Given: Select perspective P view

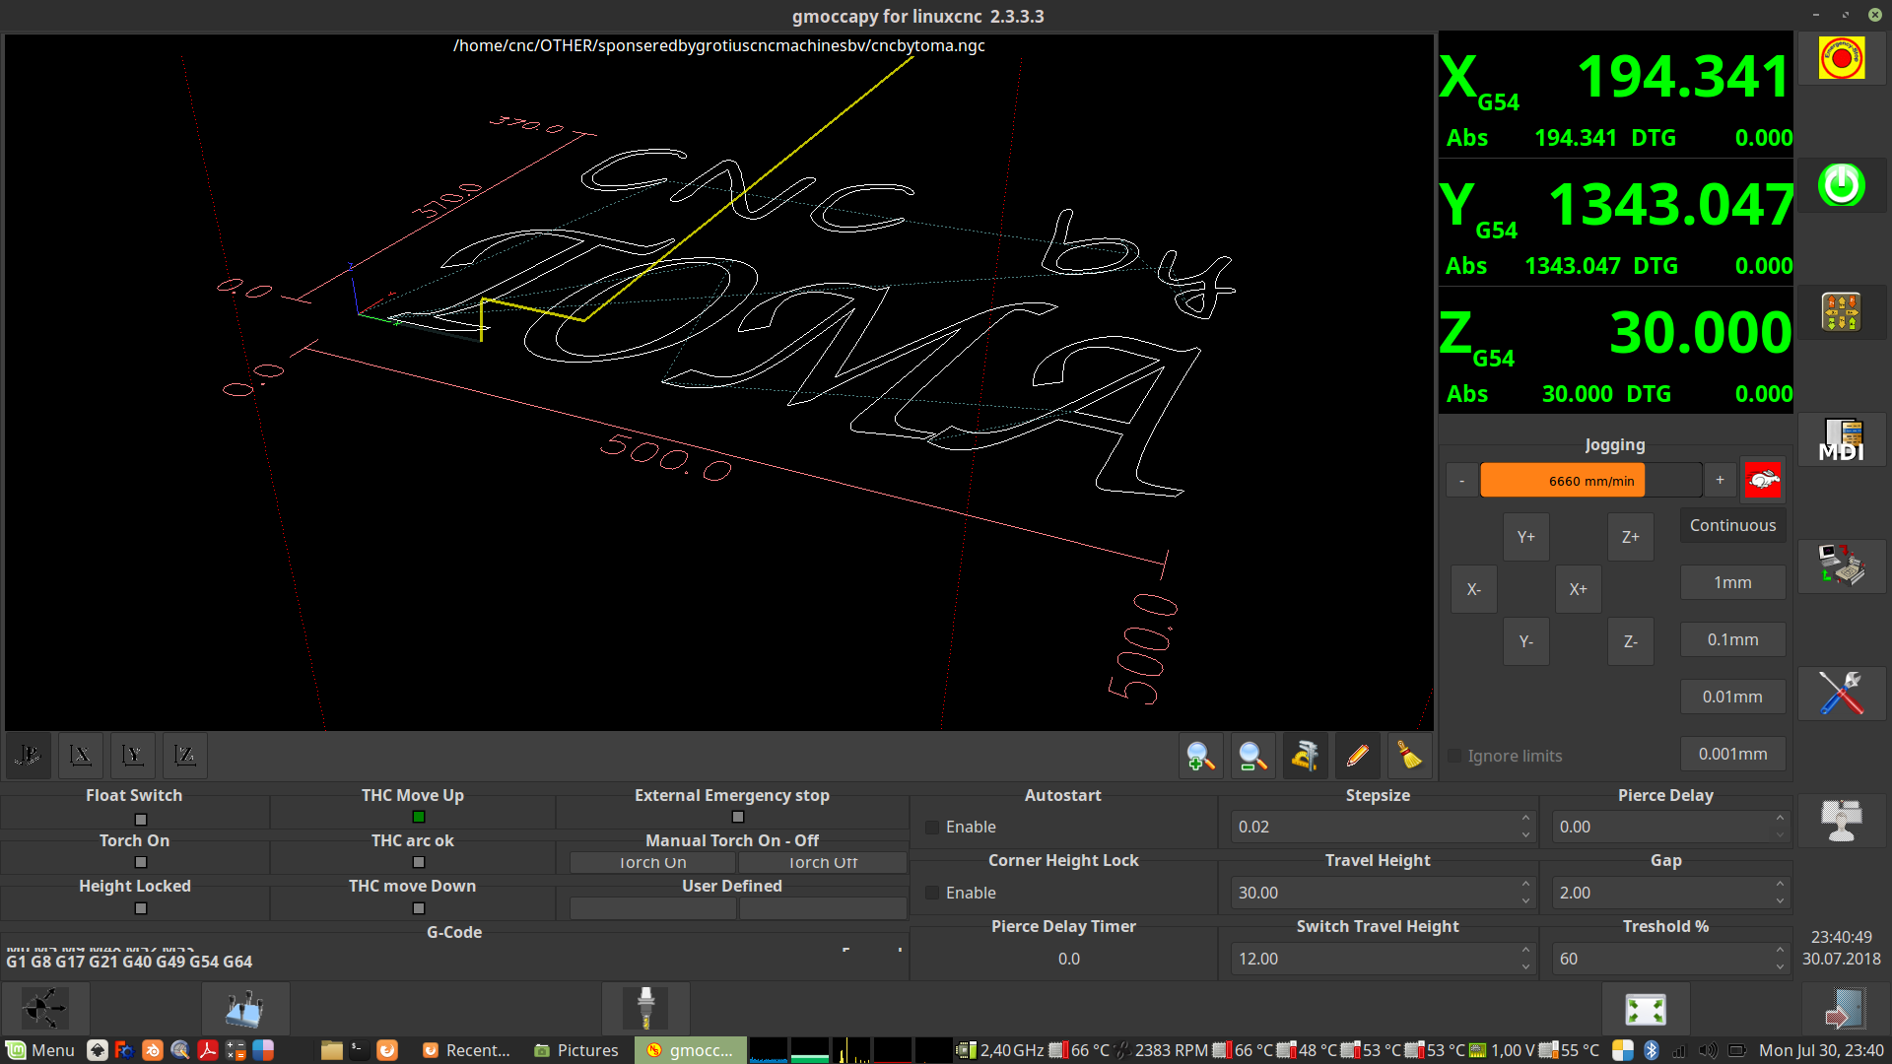Looking at the screenshot, I should tap(29, 756).
